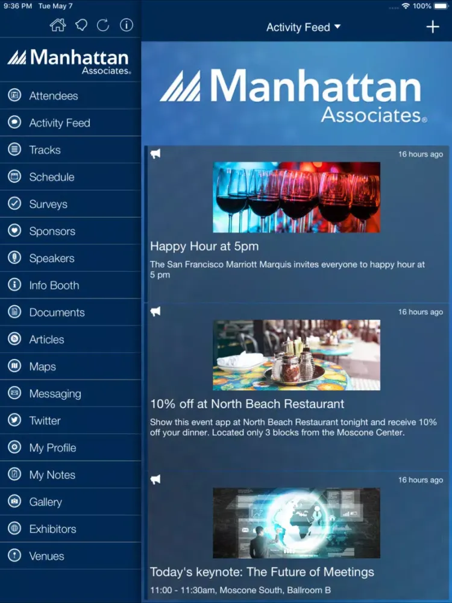Tap megaphone icon on Happy Hour post
Viewport: 452px width, 603px height.
155,154
